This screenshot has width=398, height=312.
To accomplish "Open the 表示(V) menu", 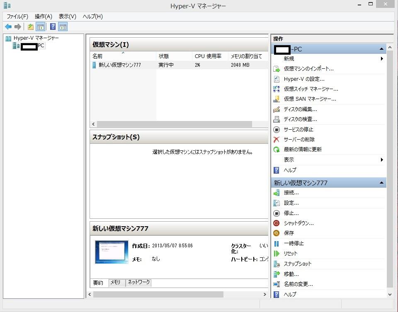I will tap(68, 17).
